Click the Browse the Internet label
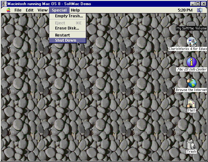This screenshot has height=162, width=208. [191, 90]
